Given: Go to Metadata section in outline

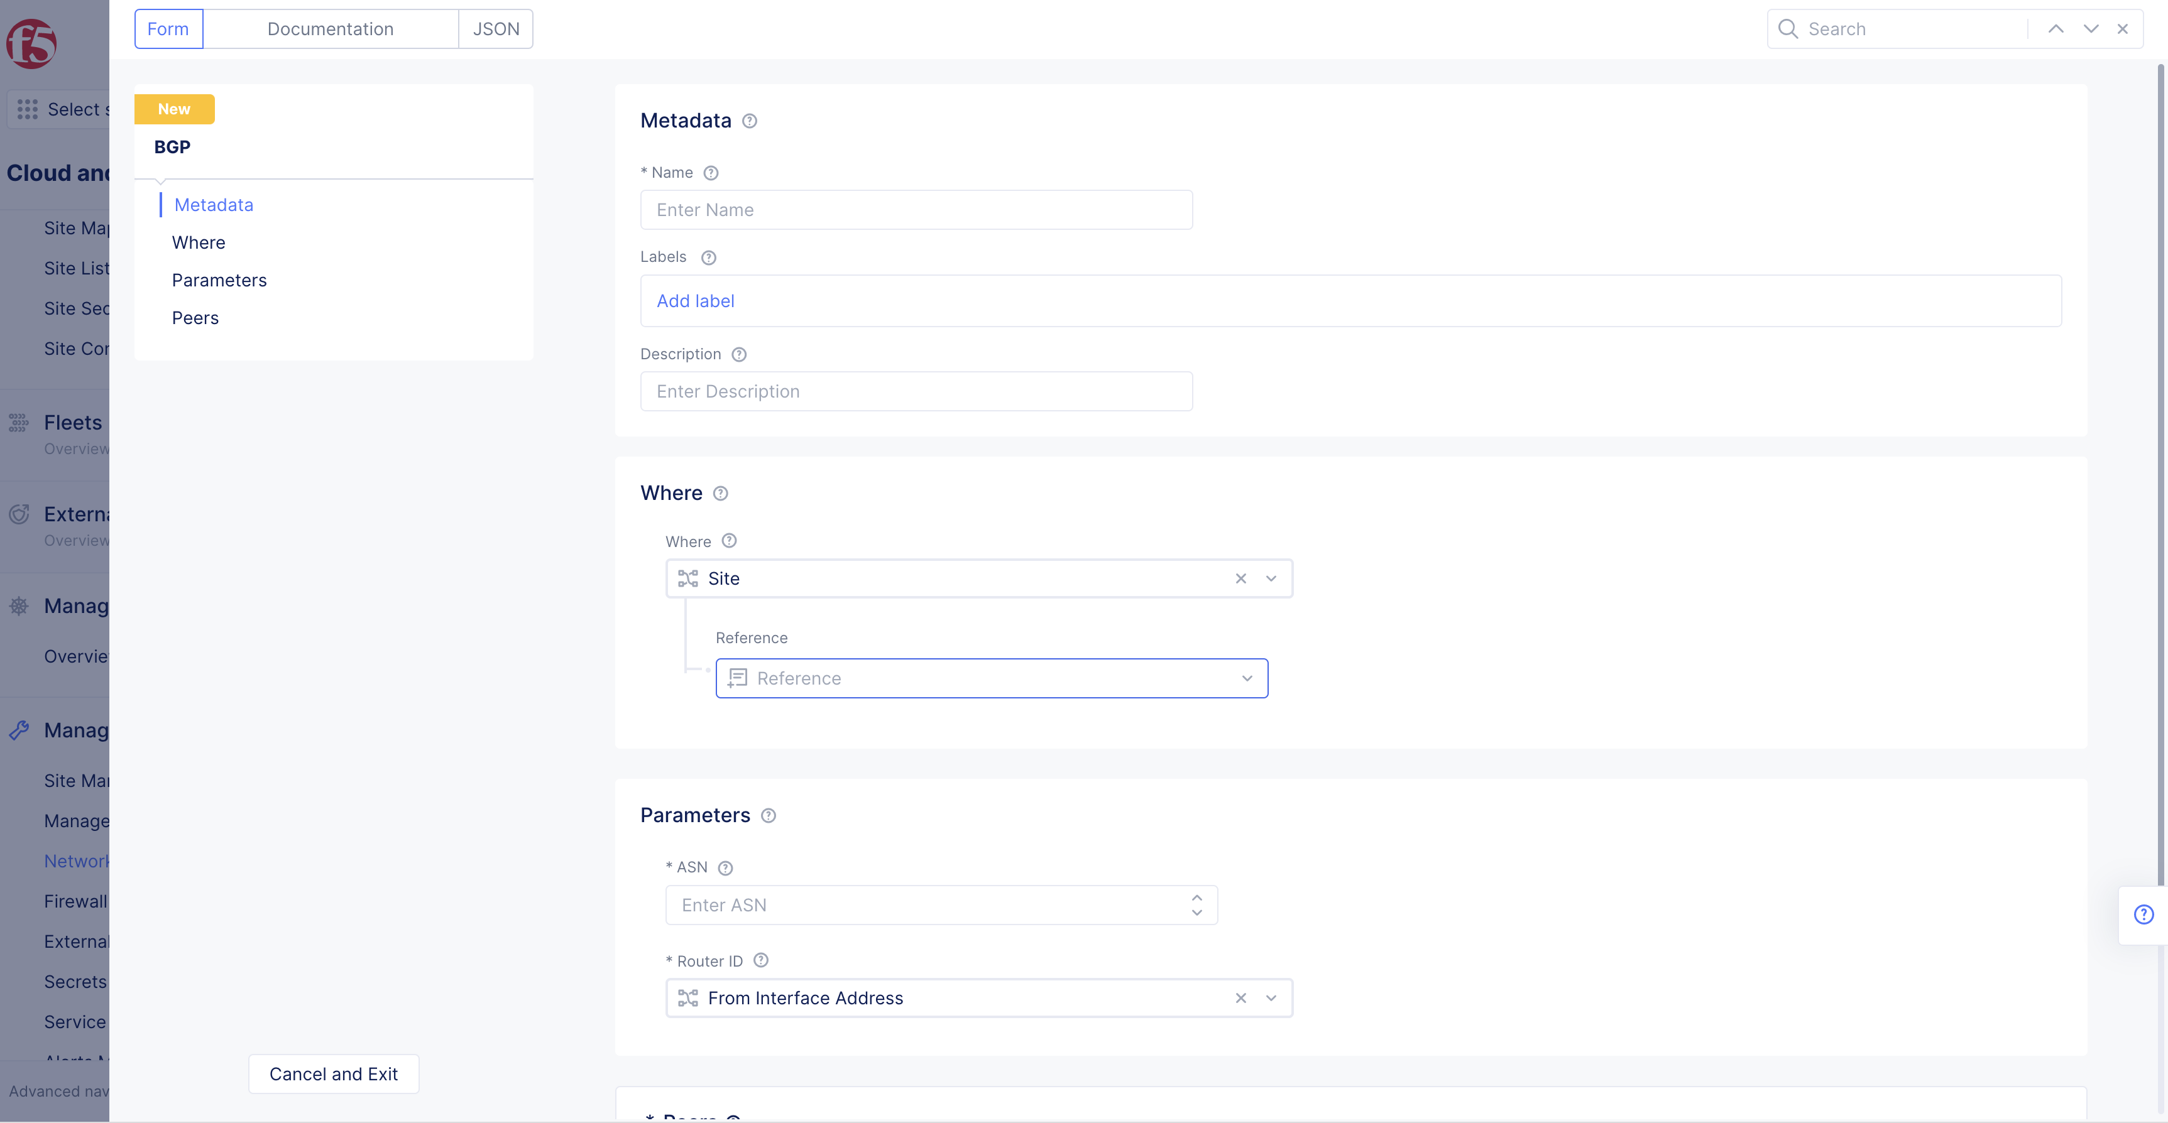Looking at the screenshot, I should 214,205.
